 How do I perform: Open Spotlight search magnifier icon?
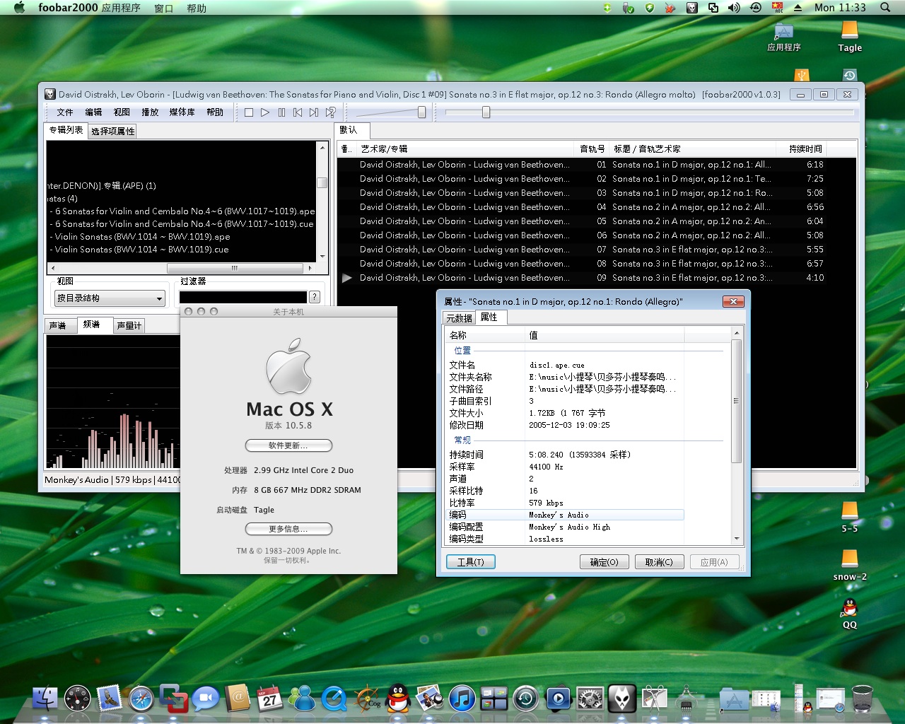point(885,8)
